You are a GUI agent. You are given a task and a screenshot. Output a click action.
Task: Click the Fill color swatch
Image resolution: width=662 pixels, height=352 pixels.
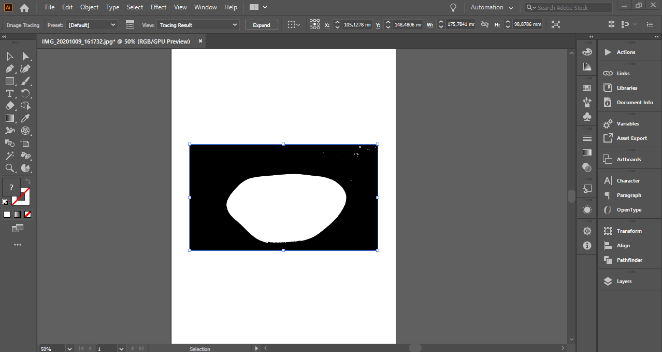[x=11, y=187]
